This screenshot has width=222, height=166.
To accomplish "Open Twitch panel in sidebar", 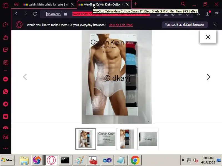I will (x=6, y=50).
